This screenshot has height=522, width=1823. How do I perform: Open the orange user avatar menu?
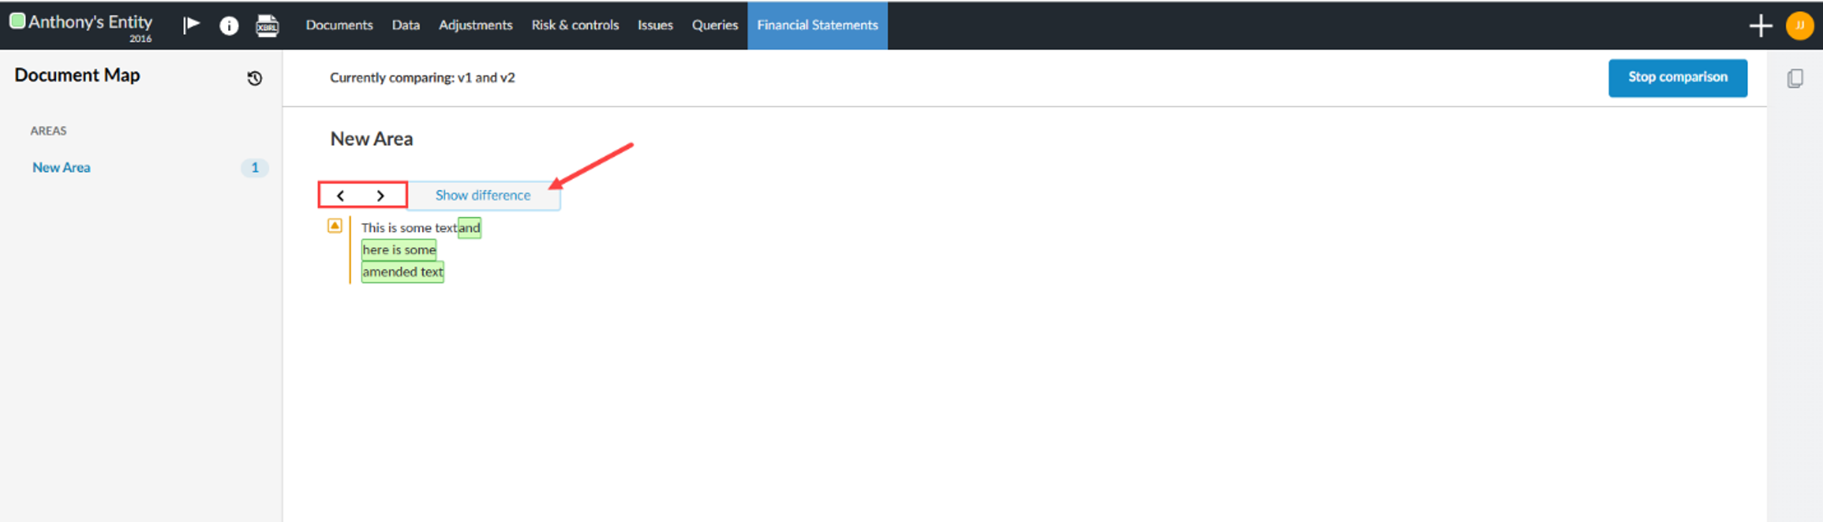point(1799,26)
